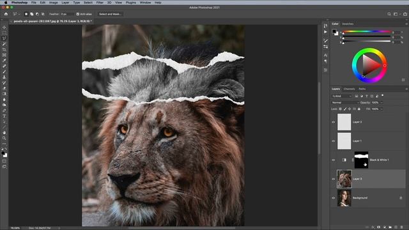Select the Magic Wand tool
The height and width of the screenshot is (230, 409).
tap(4, 44)
